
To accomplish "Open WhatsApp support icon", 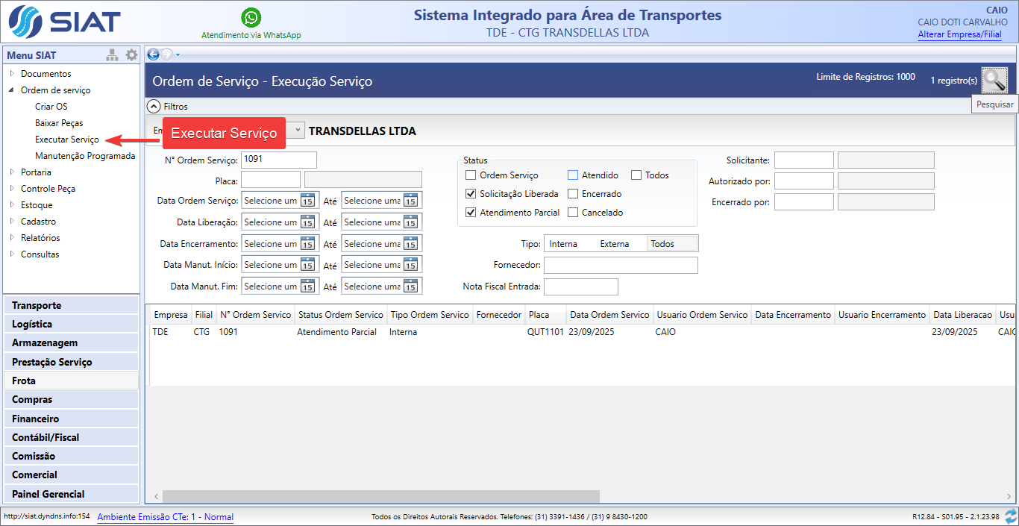I will 251,17.
